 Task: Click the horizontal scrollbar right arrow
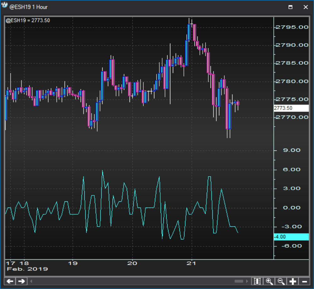247,281
